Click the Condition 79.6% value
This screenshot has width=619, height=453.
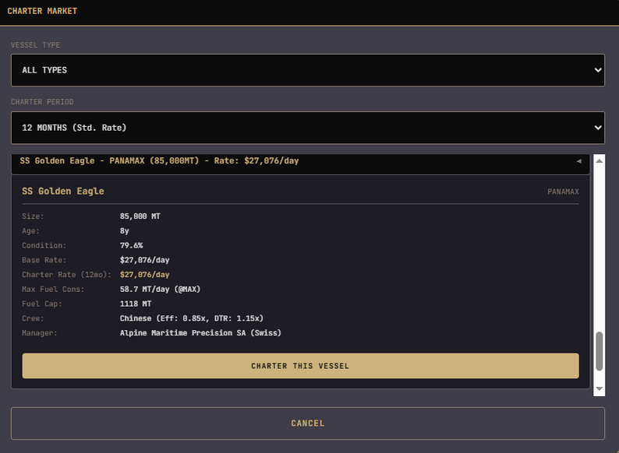[132, 246]
